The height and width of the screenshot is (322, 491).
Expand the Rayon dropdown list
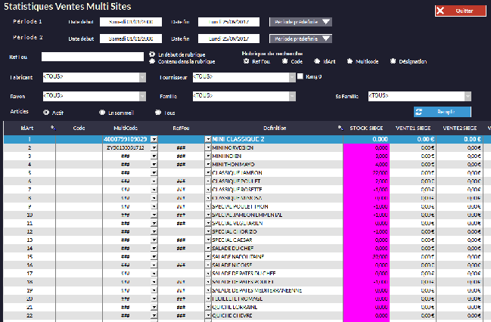(x=143, y=96)
